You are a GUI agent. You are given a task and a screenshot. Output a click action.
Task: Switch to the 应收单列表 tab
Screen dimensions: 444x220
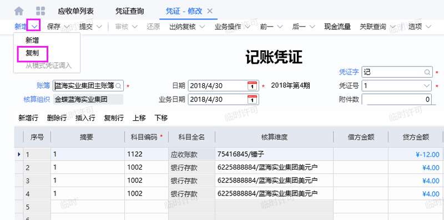tap(75, 11)
